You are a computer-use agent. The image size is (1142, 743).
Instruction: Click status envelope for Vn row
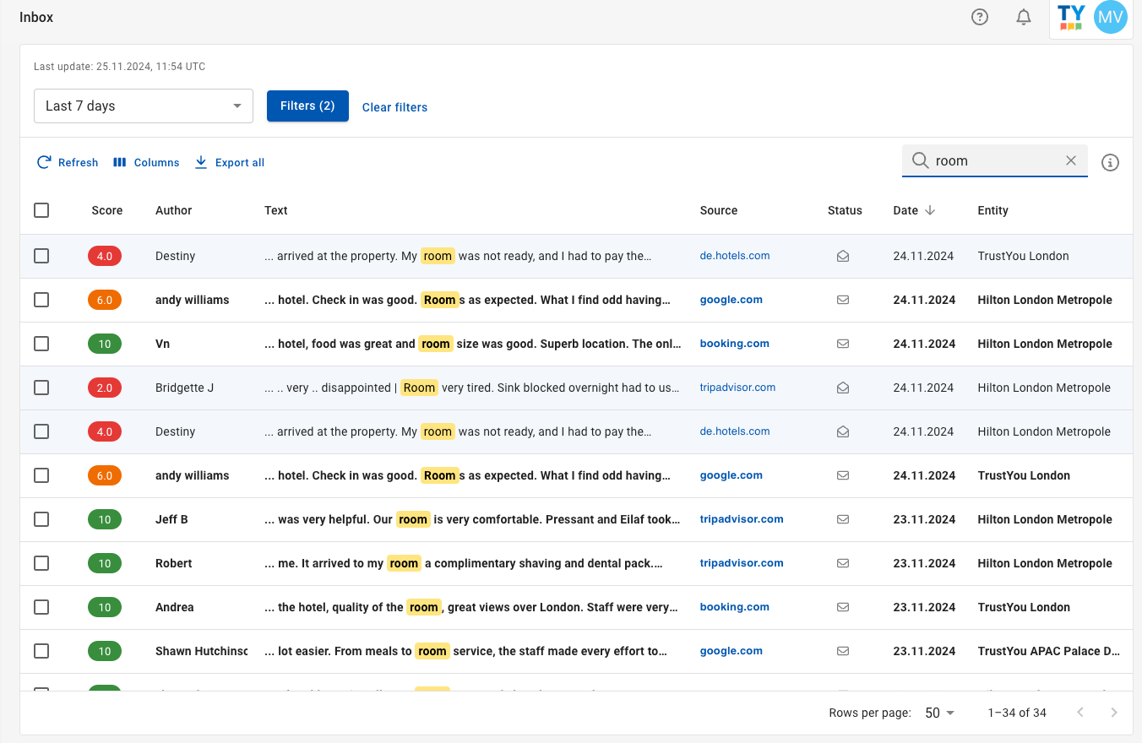[x=843, y=344]
